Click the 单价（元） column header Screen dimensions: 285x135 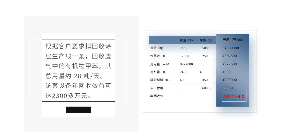pyautogui.click(x=206, y=40)
